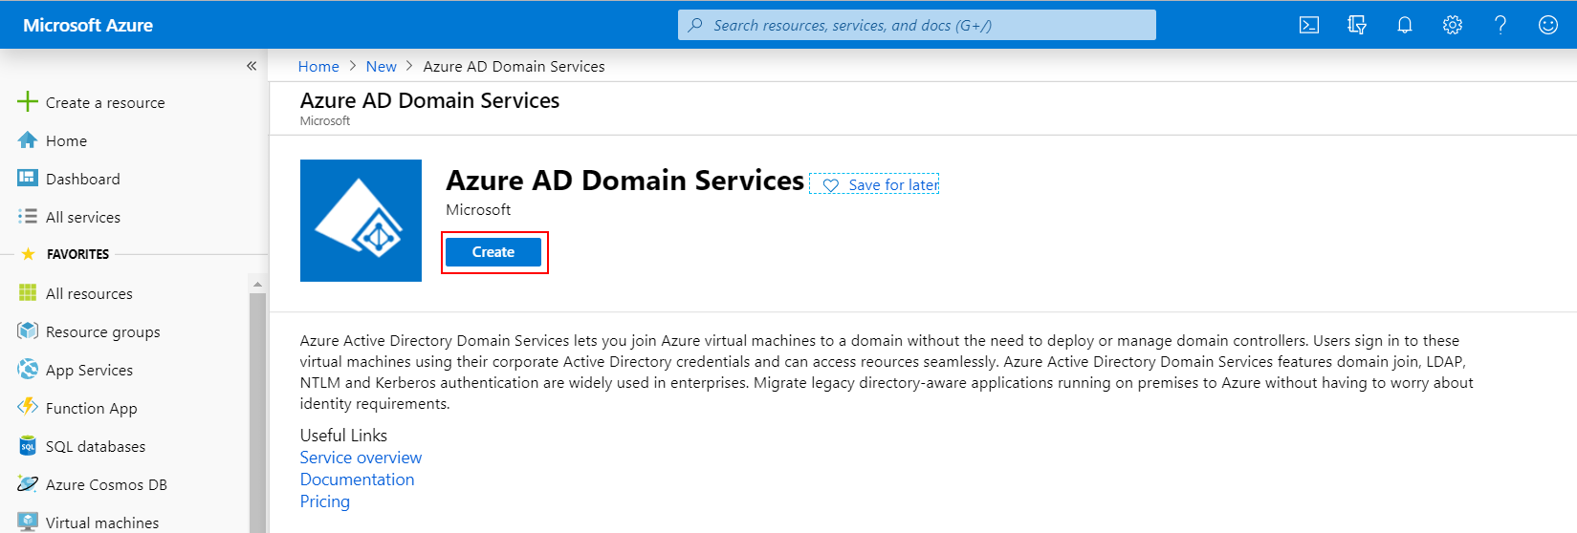Click the Virtual machines monitor icon
This screenshot has width=1577, height=533.
click(x=28, y=522)
